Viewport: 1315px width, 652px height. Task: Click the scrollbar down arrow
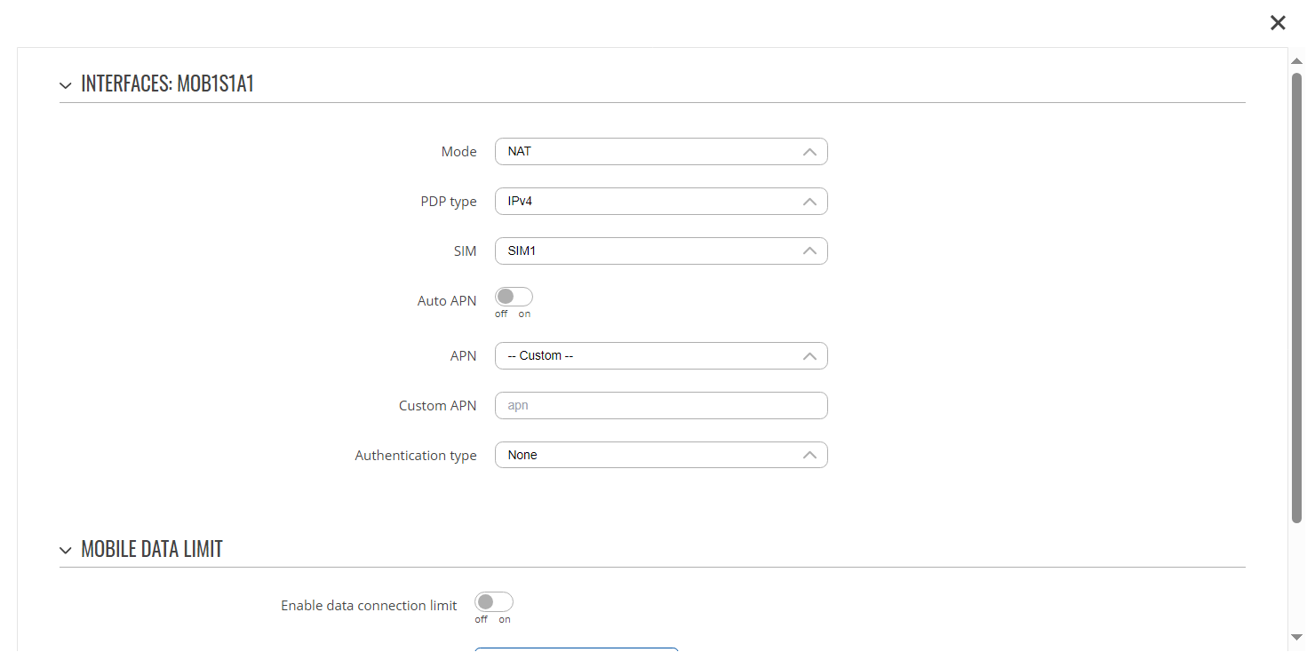pos(1296,637)
